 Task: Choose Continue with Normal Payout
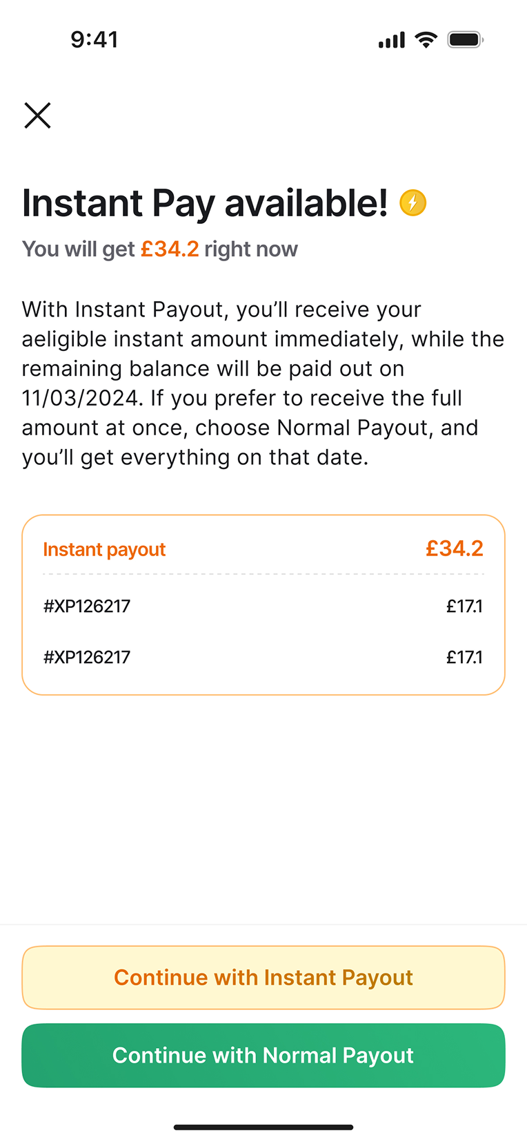pos(263,1055)
